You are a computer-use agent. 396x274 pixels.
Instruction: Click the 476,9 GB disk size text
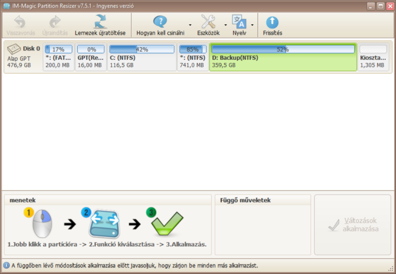click(19, 65)
